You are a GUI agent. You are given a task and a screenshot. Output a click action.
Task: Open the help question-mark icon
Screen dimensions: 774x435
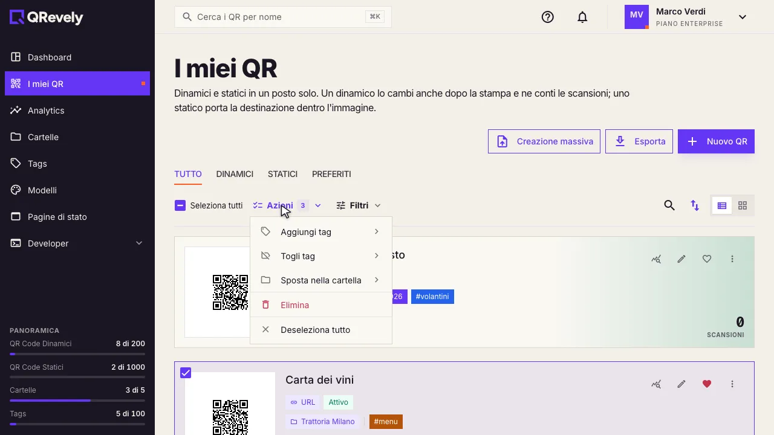click(x=548, y=17)
